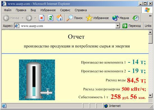Image resolution: width=154 pixels, height=110 pixels.
Task: Open the Правка menu
Action: tap(21, 10)
